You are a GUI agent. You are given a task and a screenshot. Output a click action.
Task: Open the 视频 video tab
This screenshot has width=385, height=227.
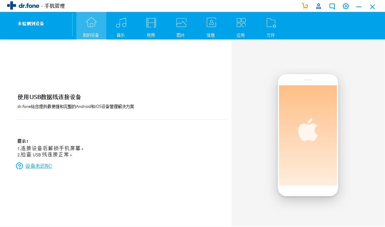(x=151, y=26)
